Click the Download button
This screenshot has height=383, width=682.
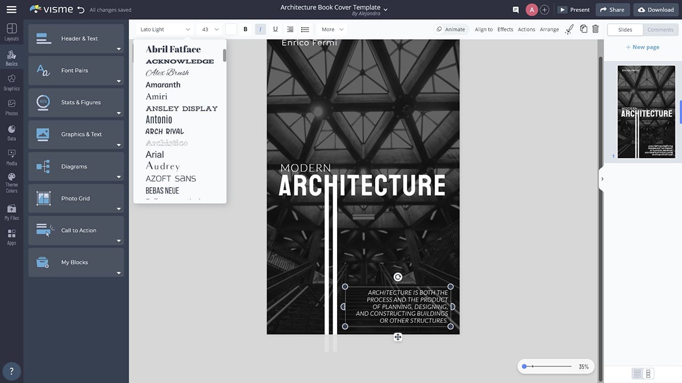656,10
